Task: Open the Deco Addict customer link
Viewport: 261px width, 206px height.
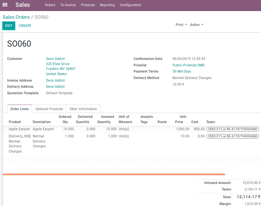Action: pyautogui.click(x=55, y=59)
